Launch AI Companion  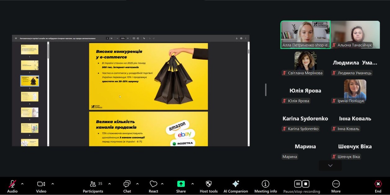236,184
